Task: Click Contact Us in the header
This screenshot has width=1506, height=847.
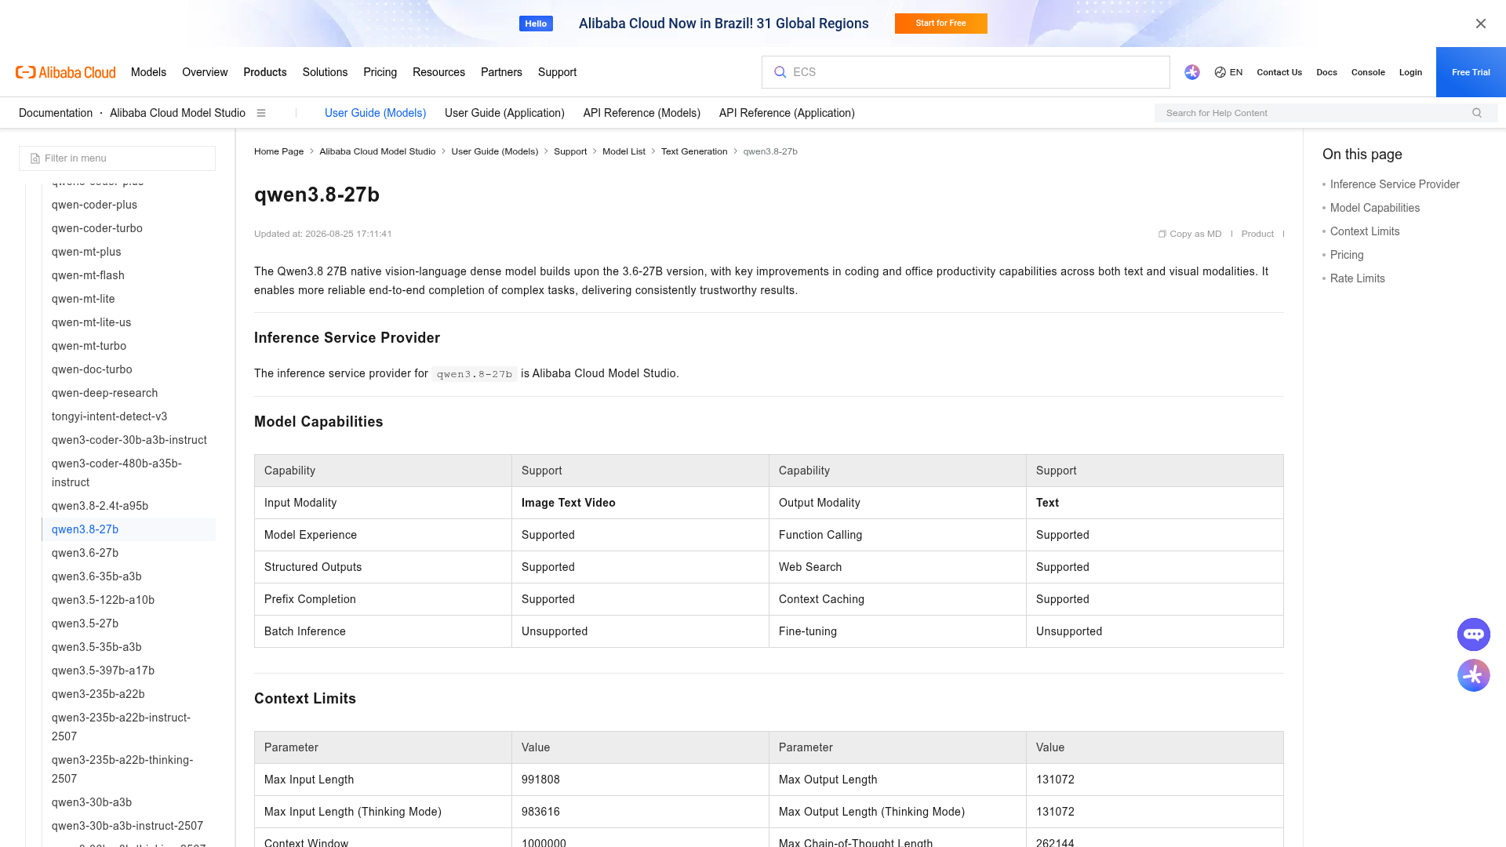Action: (x=1279, y=72)
